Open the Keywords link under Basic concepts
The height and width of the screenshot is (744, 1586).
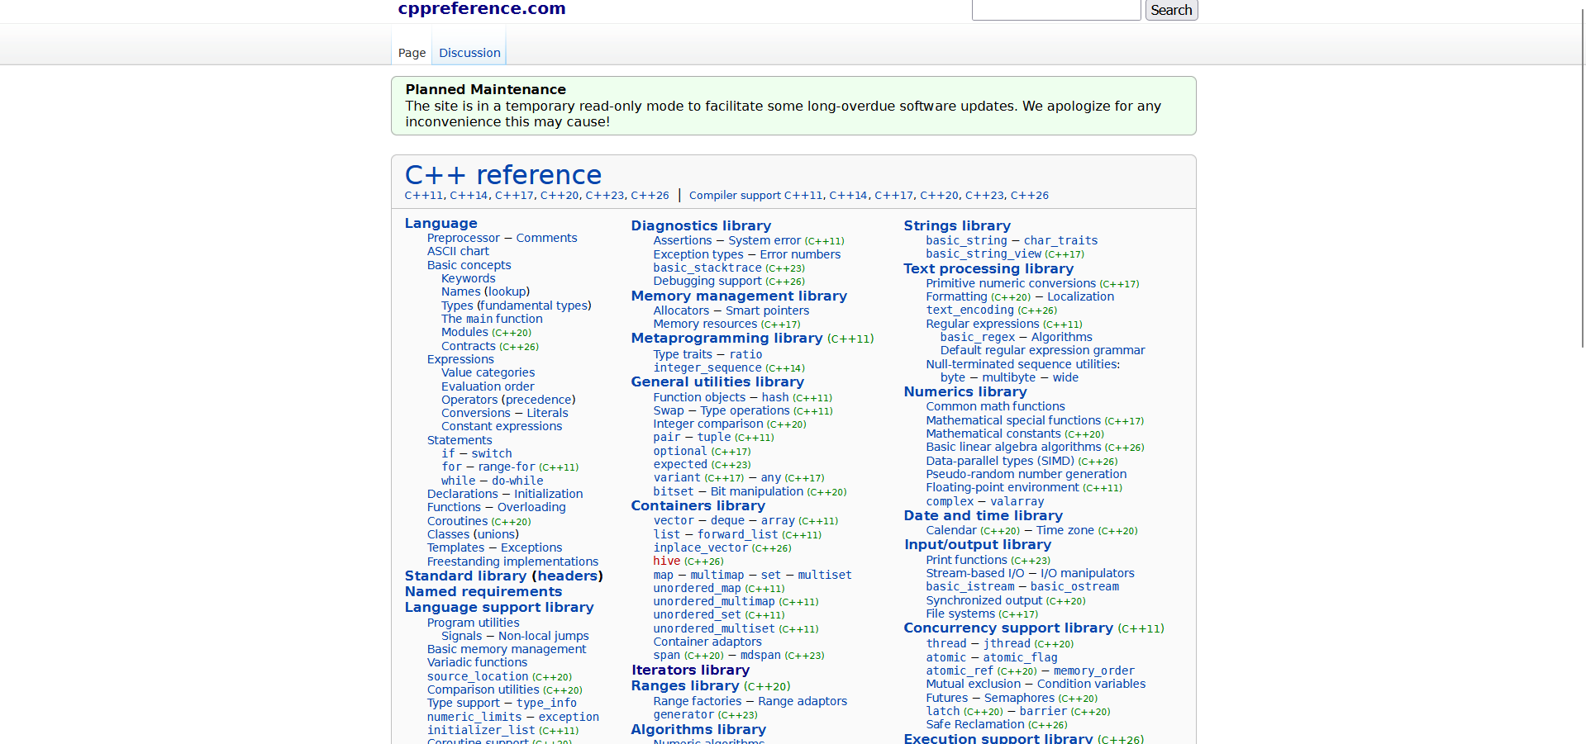[x=468, y=279]
